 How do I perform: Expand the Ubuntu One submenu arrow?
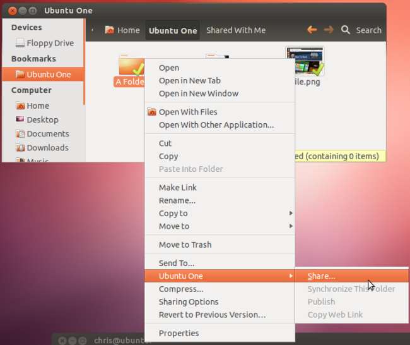[x=291, y=275]
